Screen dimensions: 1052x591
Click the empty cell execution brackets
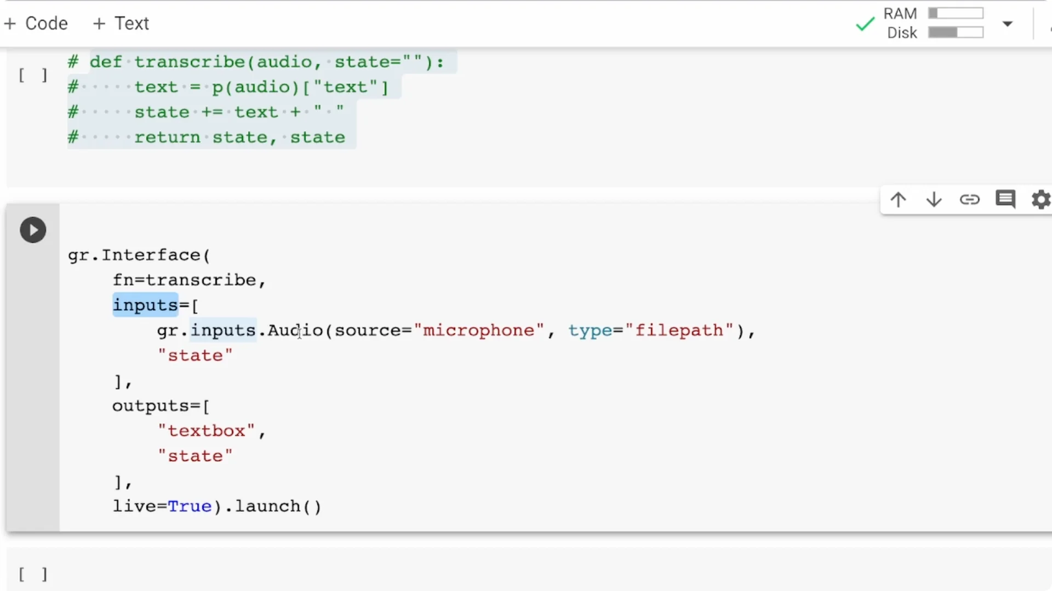click(x=32, y=574)
